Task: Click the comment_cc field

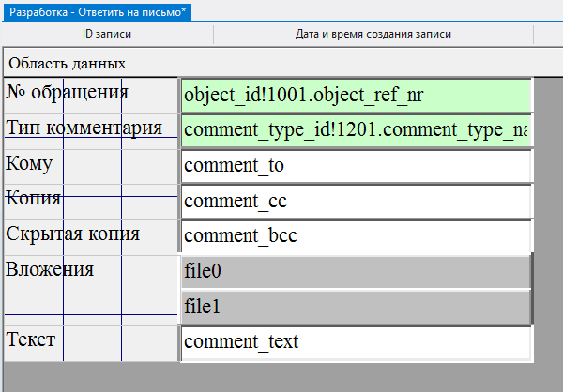Action: (x=356, y=201)
